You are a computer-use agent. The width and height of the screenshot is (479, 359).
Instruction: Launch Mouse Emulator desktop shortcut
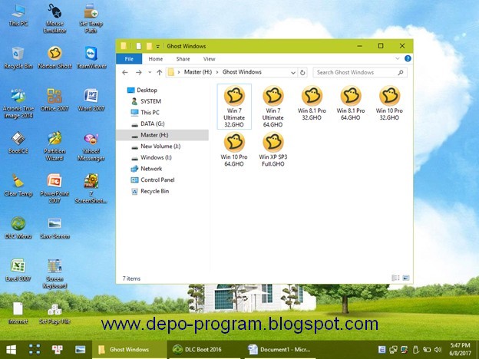coord(55,18)
